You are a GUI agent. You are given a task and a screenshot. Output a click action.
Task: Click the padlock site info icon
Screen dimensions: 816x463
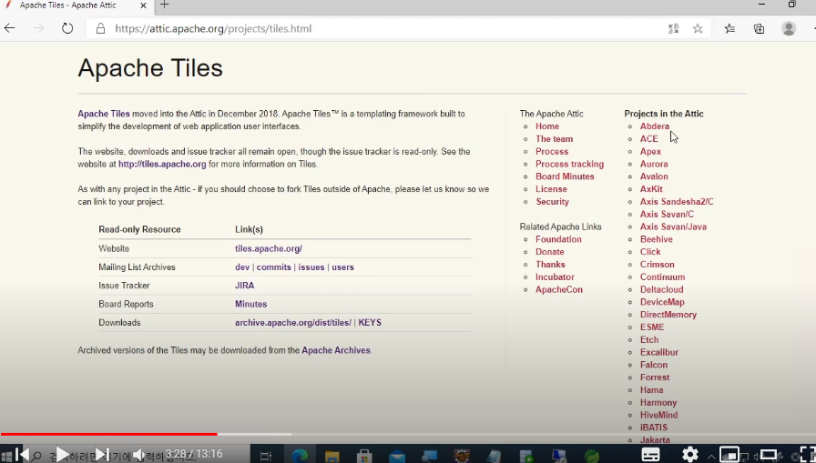click(x=101, y=28)
